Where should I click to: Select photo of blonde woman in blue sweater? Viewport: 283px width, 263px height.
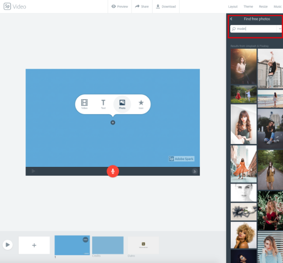(270, 247)
